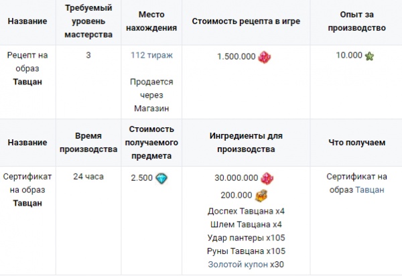Click the Время производства header
402x276 pixels.
pos(88,143)
